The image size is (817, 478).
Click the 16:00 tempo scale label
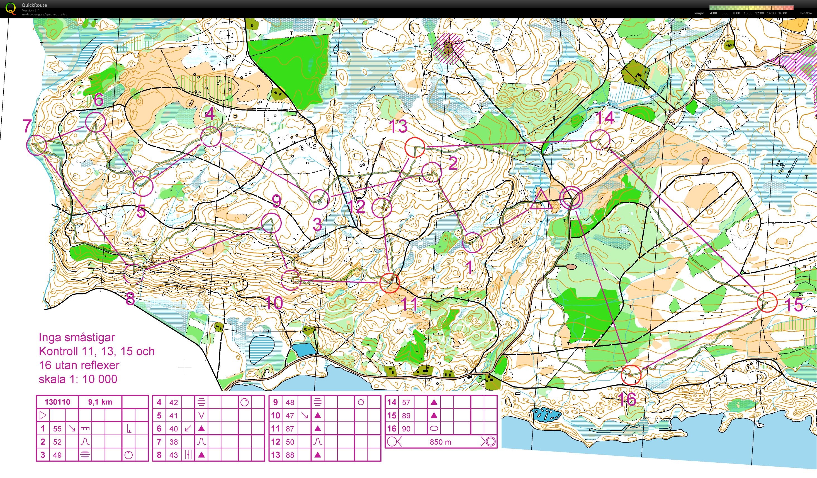click(782, 13)
